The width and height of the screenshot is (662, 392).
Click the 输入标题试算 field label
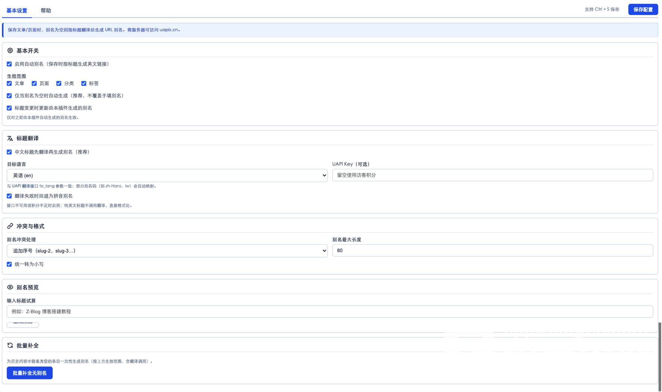coord(21,301)
